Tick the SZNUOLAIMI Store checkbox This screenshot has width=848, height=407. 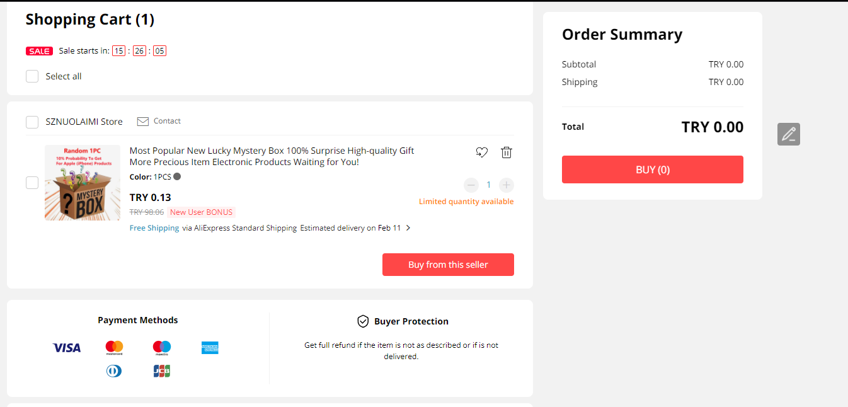tap(32, 122)
